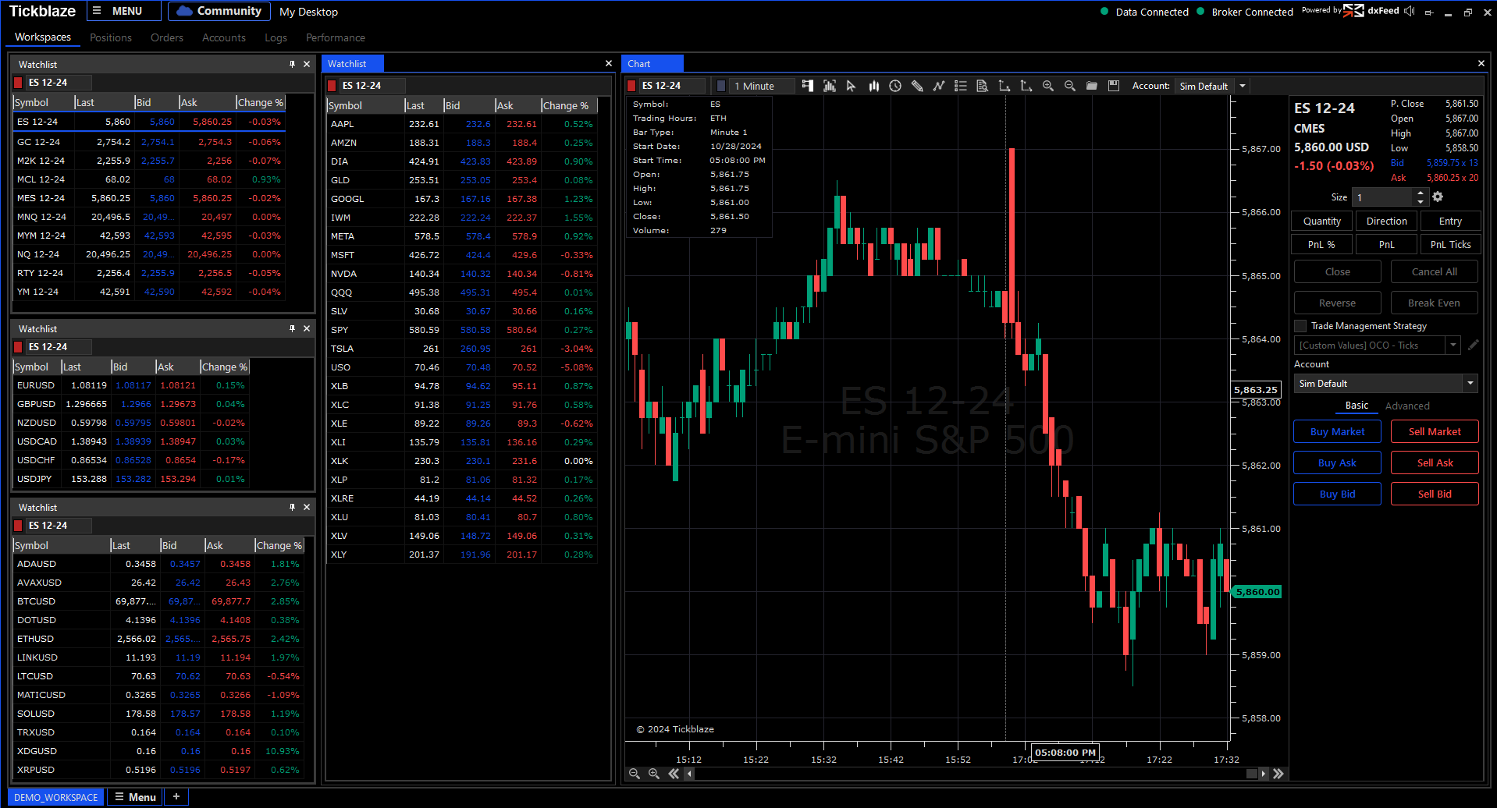Open the Performance tab
Image resolution: width=1497 pixels, height=808 pixels.
(x=336, y=37)
